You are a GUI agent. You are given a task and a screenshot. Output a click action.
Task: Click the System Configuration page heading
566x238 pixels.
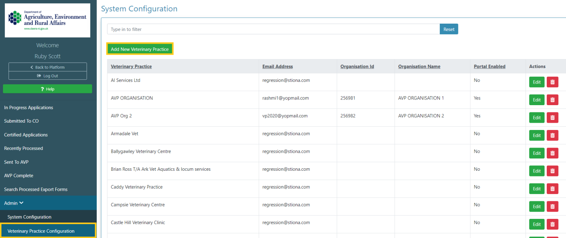[x=139, y=9]
